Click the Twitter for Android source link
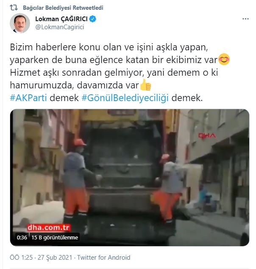The image size is (256, 269). [104, 258]
